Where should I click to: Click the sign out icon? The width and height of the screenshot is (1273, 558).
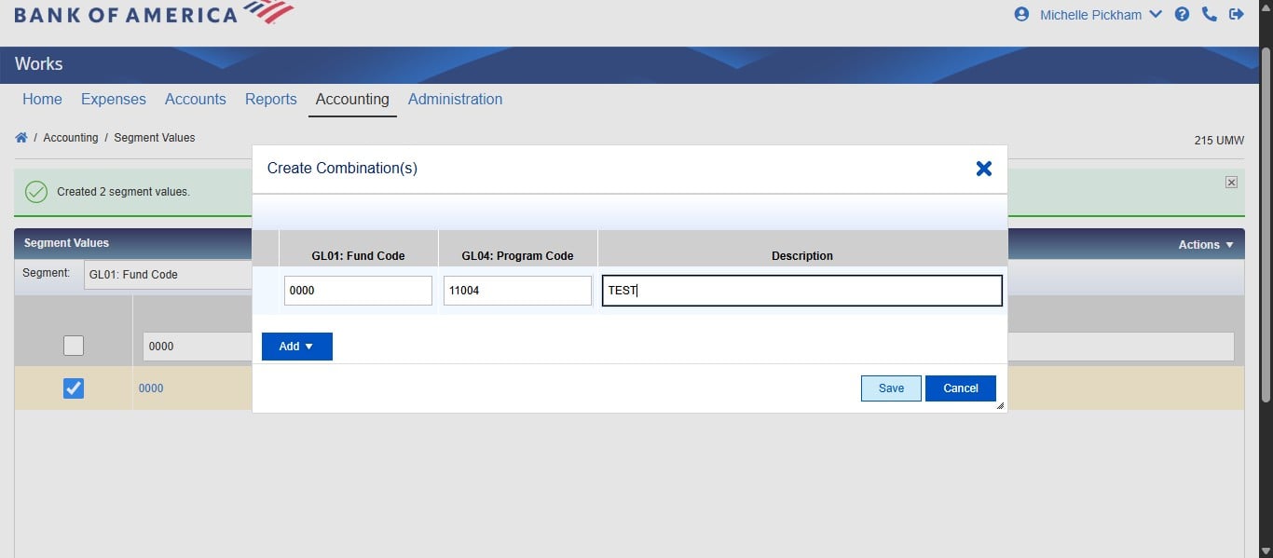[x=1237, y=14]
